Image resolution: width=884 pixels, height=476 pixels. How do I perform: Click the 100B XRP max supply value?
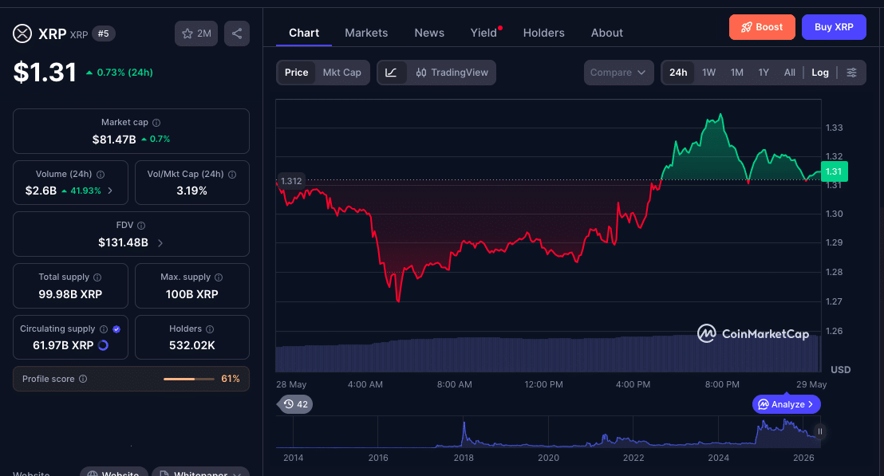(x=191, y=295)
